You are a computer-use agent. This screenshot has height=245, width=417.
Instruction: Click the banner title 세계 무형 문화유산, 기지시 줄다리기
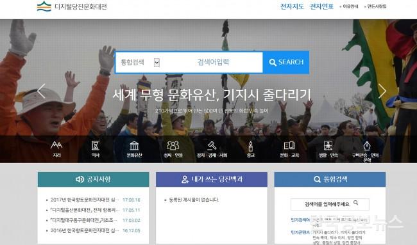pos(212,95)
